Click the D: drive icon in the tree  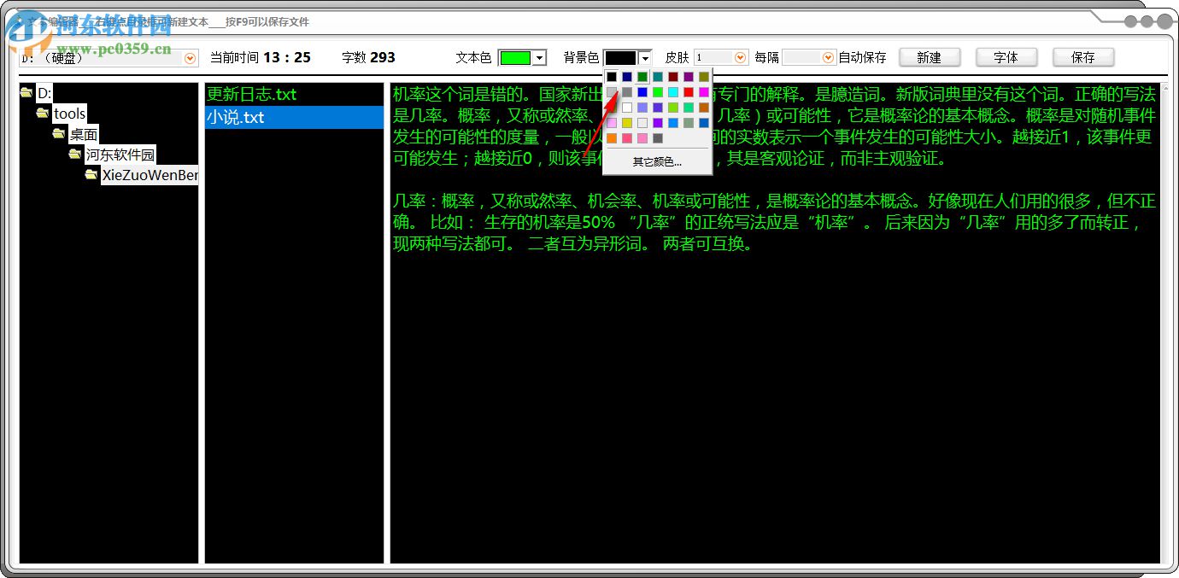[x=26, y=92]
